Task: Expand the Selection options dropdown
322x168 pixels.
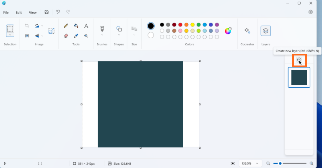Action: pos(10,35)
